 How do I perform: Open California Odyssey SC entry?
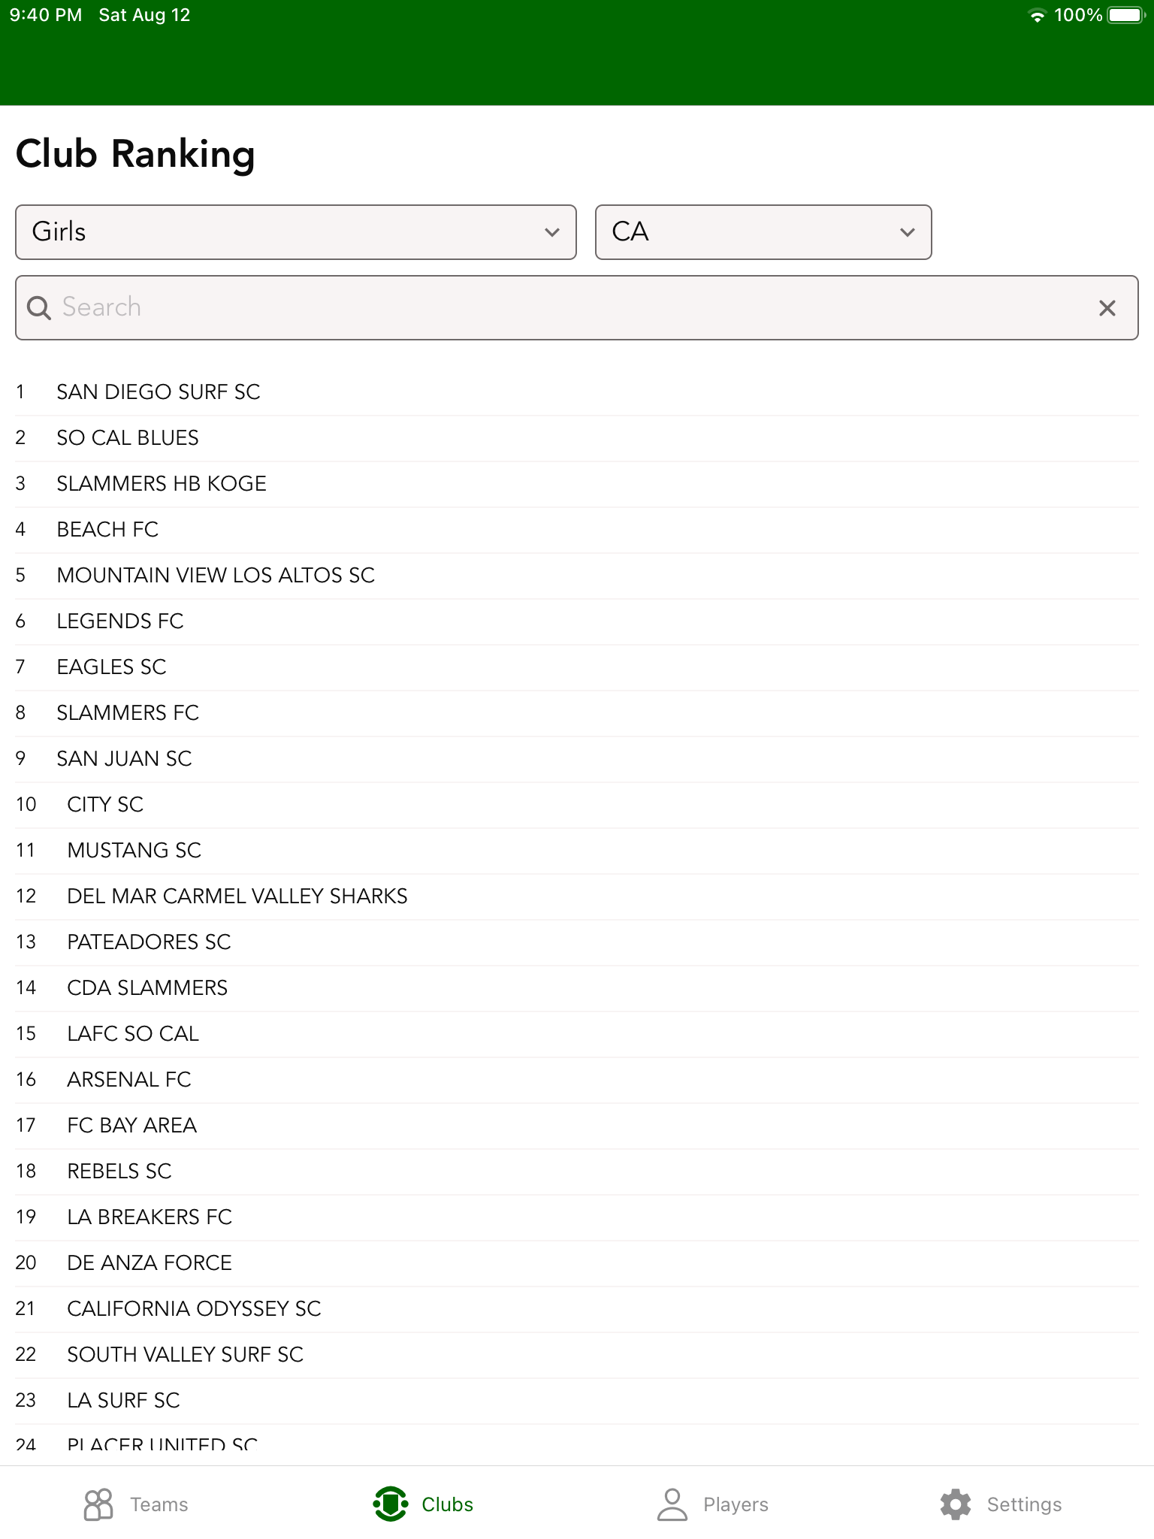[x=194, y=1309]
